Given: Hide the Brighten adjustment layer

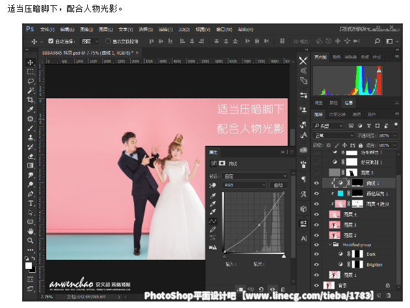Looking at the screenshot, I should (316, 264).
